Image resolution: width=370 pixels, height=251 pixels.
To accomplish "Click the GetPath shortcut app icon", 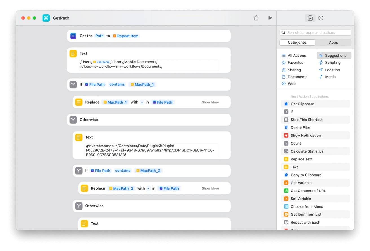I will tap(46, 18).
